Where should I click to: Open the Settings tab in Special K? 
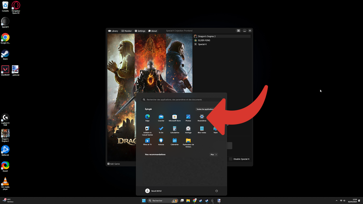[x=140, y=31]
